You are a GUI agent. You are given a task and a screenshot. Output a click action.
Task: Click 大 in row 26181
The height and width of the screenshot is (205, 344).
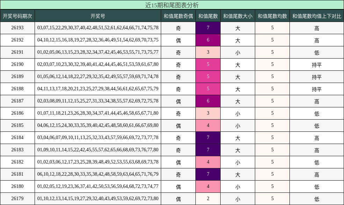tap(238, 175)
